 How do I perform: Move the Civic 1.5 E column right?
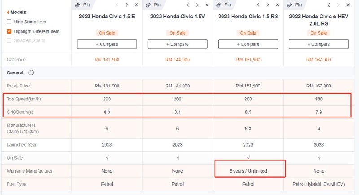(x=127, y=5)
